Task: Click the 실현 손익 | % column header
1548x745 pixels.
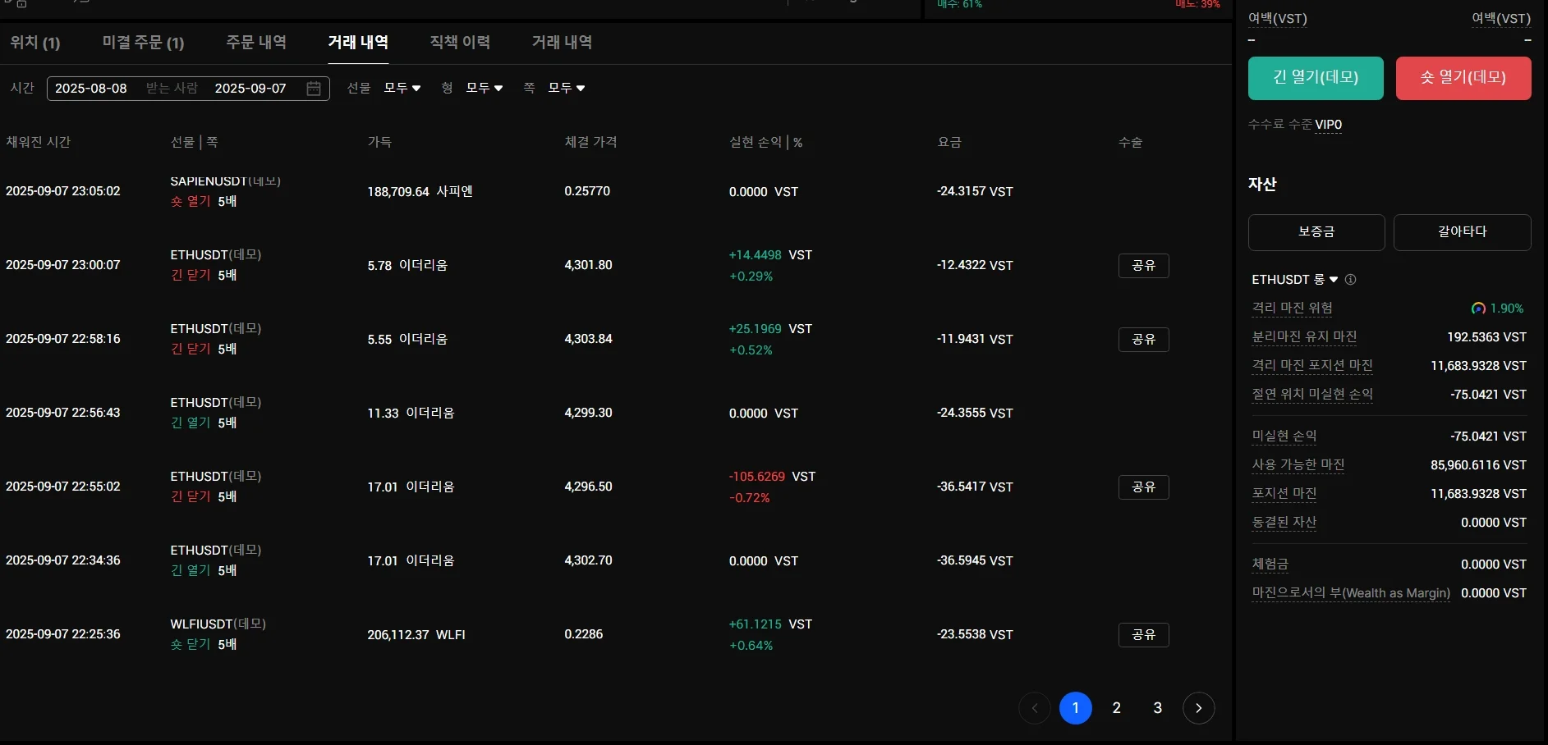Action: click(765, 142)
